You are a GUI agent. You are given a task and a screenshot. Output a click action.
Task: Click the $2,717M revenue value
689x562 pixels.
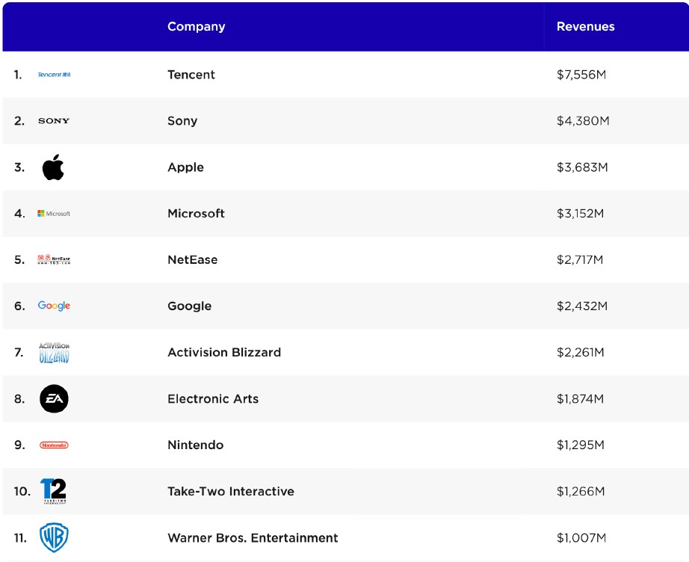tap(580, 259)
